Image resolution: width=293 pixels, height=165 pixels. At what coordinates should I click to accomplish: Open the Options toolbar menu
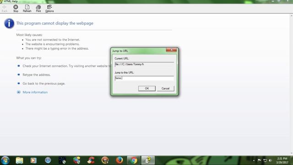pos(49,9)
